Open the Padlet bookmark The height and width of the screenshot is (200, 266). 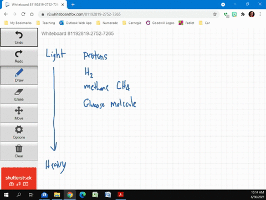point(186,23)
